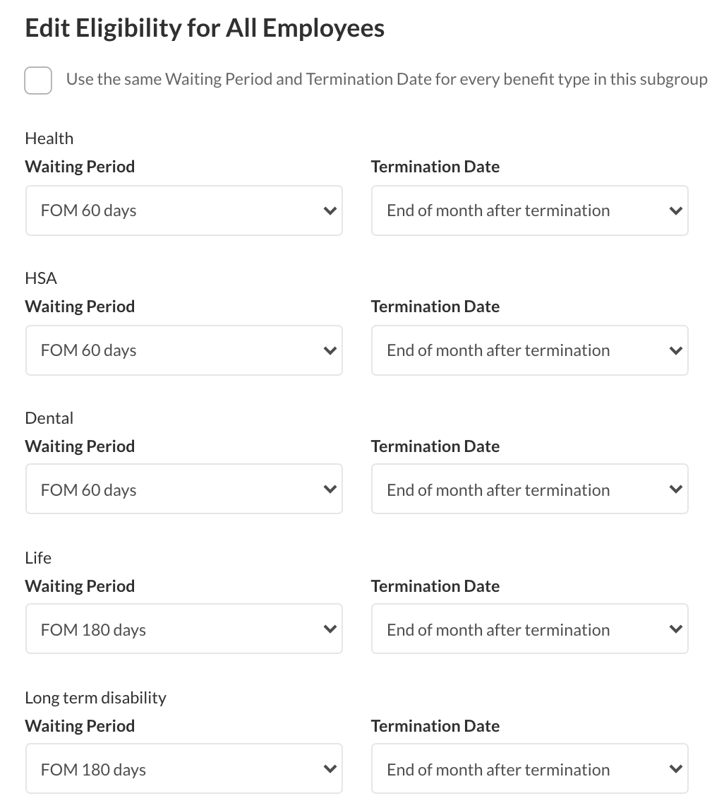Click chevron arrow on HSA Waiting Period
This screenshot has height=808, width=724.
[330, 350]
